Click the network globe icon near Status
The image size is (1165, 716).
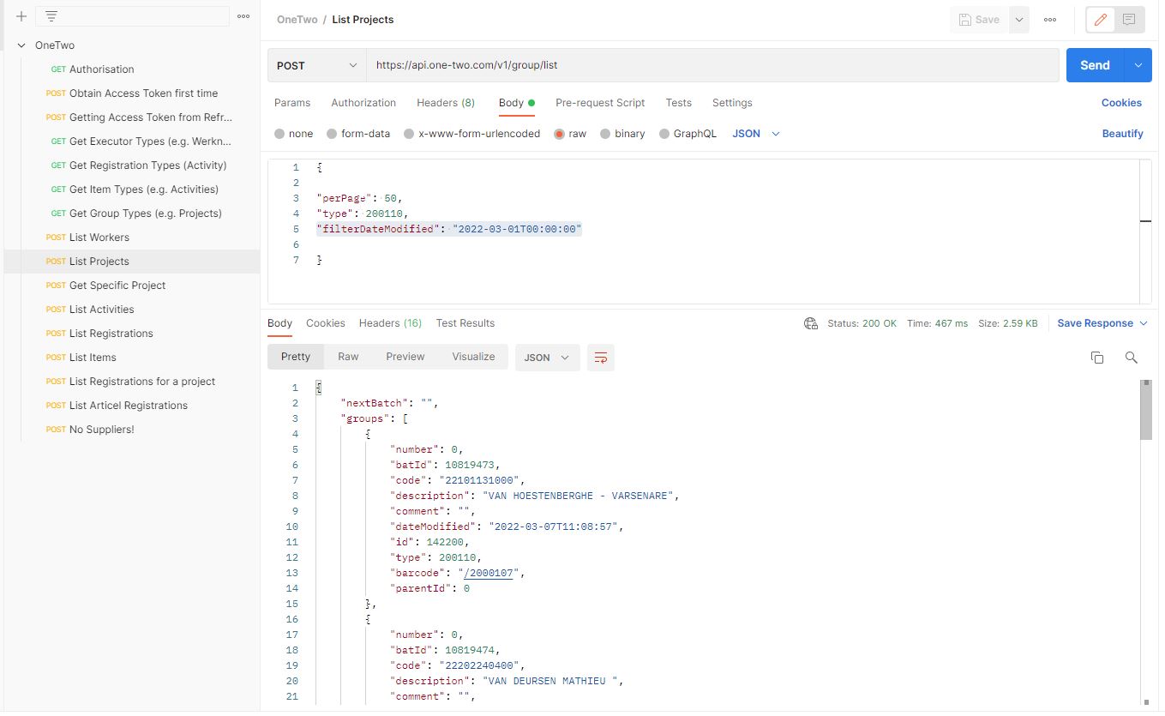pyautogui.click(x=811, y=323)
